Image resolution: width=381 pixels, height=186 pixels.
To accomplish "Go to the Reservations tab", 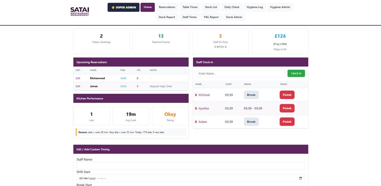I will tap(167, 7).
